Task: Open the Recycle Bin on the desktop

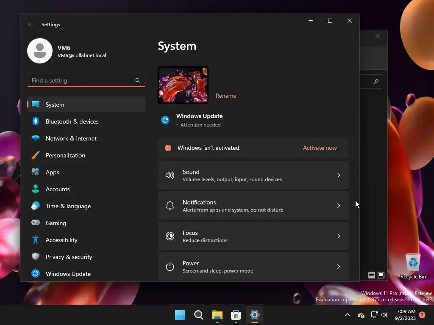Action: pos(413,267)
